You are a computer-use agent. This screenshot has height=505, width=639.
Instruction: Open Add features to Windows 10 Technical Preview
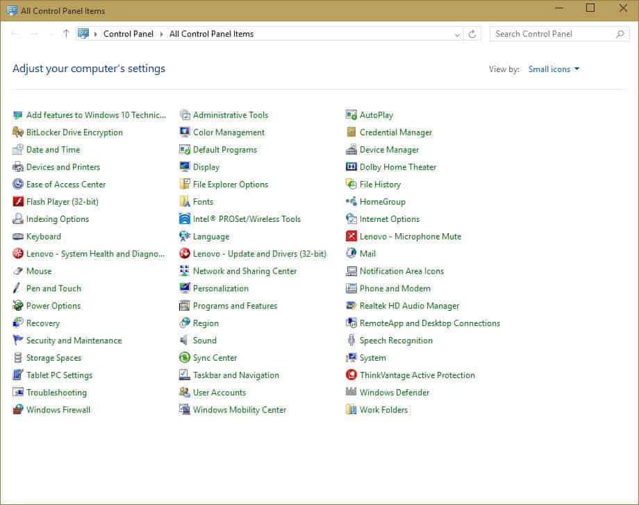(x=96, y=115)
